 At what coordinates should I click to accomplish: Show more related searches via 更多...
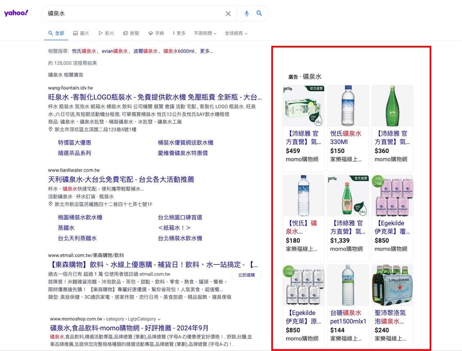click(206, 51)
